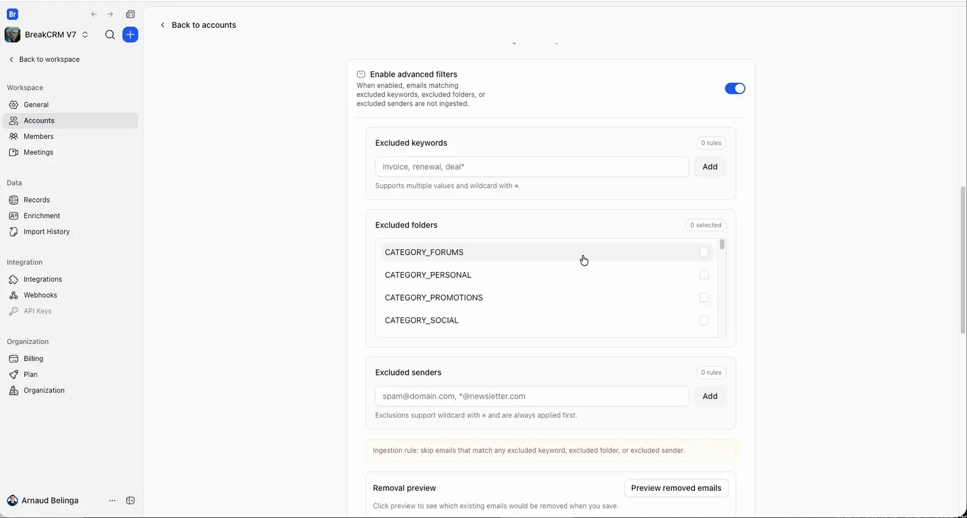Open three-dots menu beside Arnaud Belinga
Viewport: 967px width, 518px height.
click(x=112, y=500)
